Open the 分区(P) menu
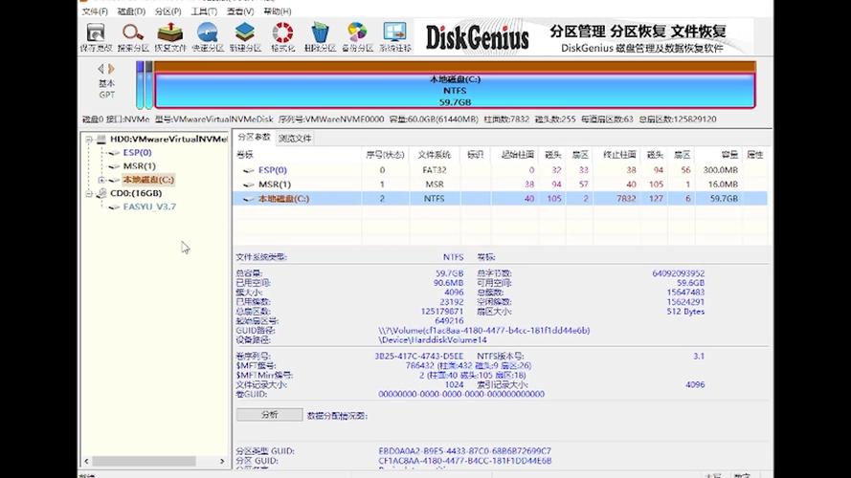 tap(168, 11)
